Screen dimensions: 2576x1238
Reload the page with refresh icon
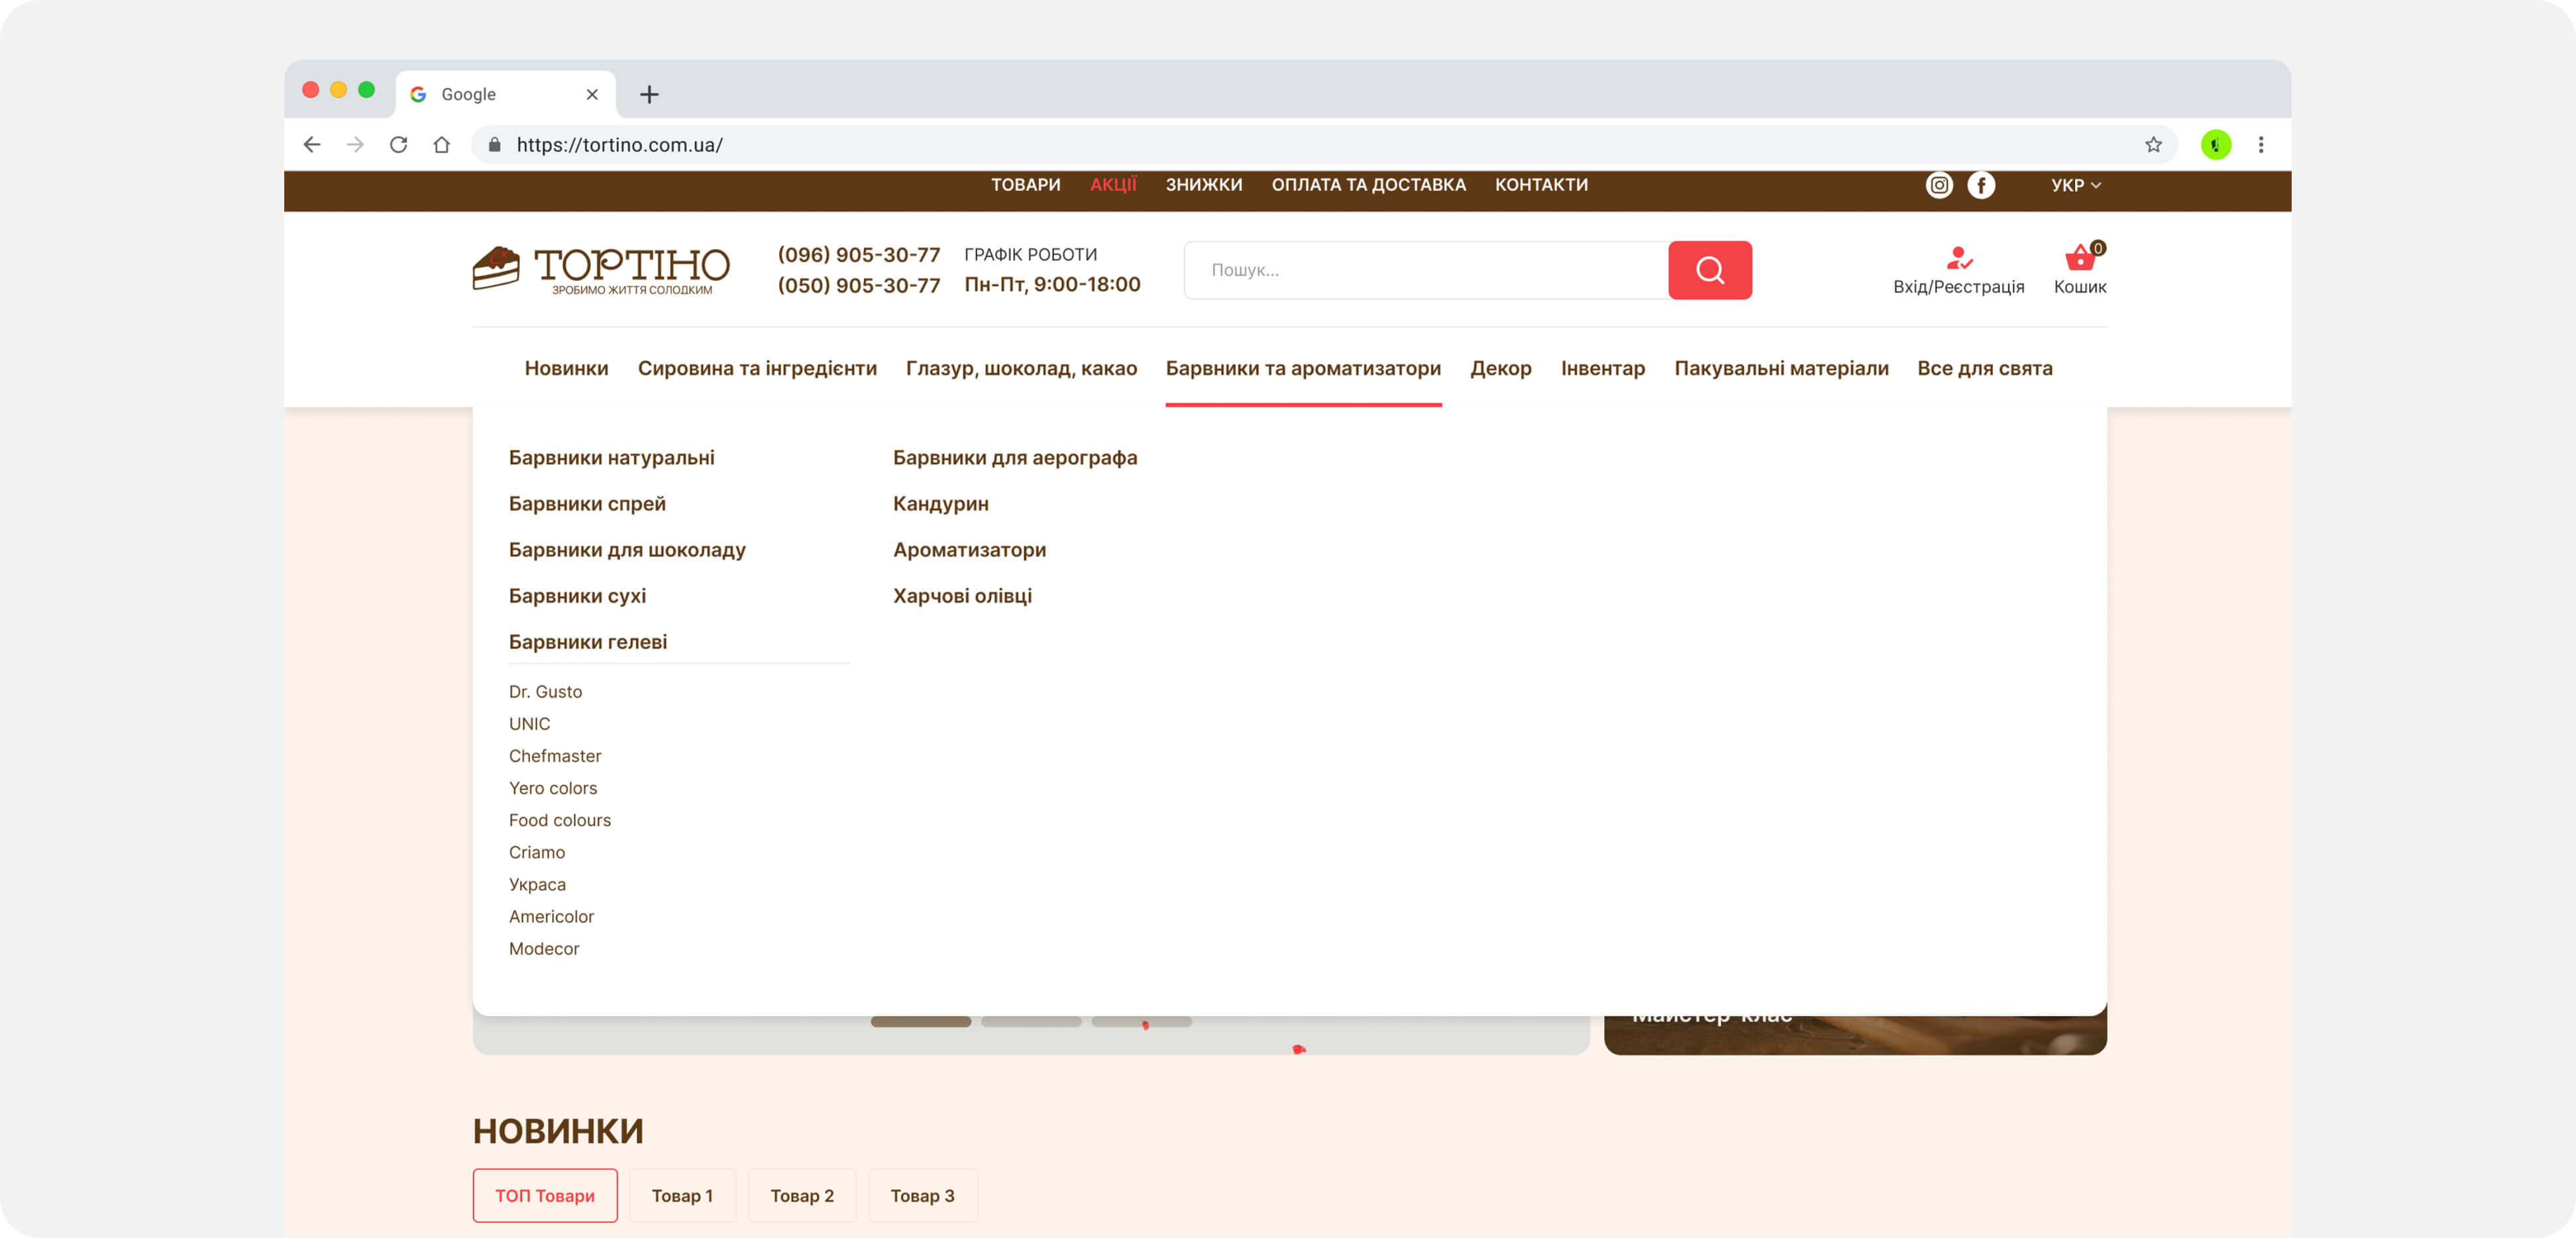point(398,145)
